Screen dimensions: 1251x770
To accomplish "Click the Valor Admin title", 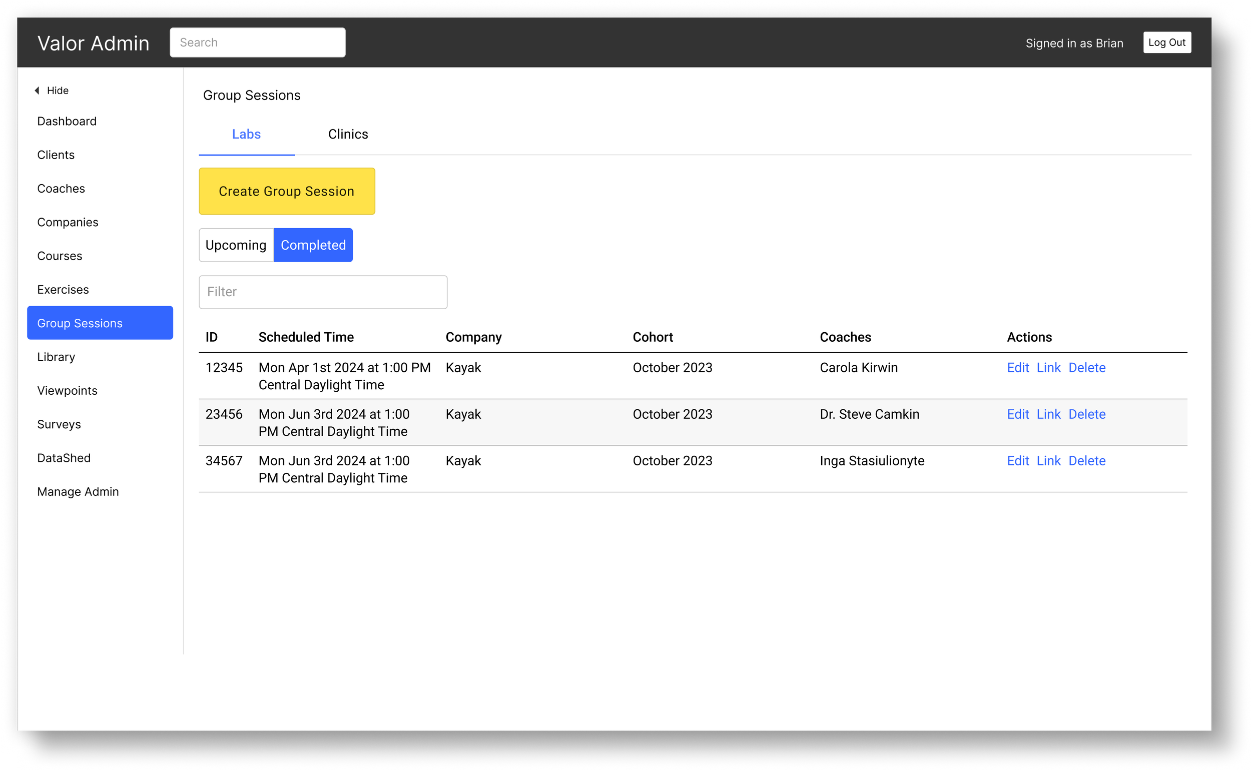I will (x=93, y=44).
